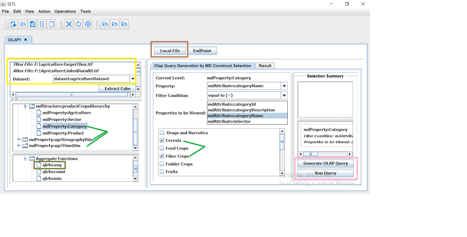Viewport: 467px width, 237px height.
Task: Open the View menu
Action: coord(29,11)
